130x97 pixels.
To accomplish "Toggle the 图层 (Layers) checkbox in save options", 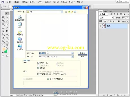I will pos(38,68).
